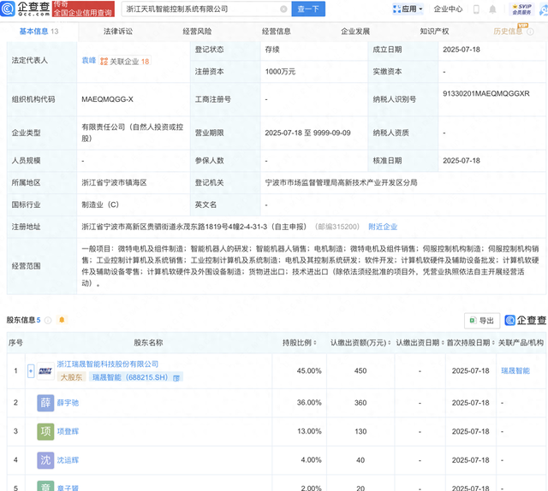This screenshot has width=548, height=491.
Task: Click shareholder alert bell icon
Action: click(62, 320)
